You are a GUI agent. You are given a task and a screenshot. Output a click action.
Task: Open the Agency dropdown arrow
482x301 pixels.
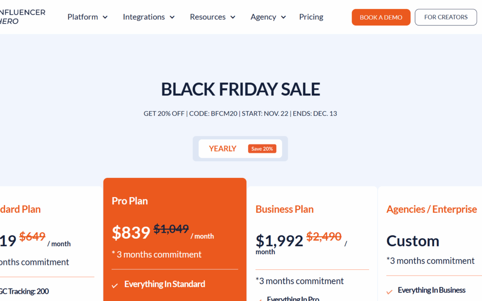(x=283, y=17)
